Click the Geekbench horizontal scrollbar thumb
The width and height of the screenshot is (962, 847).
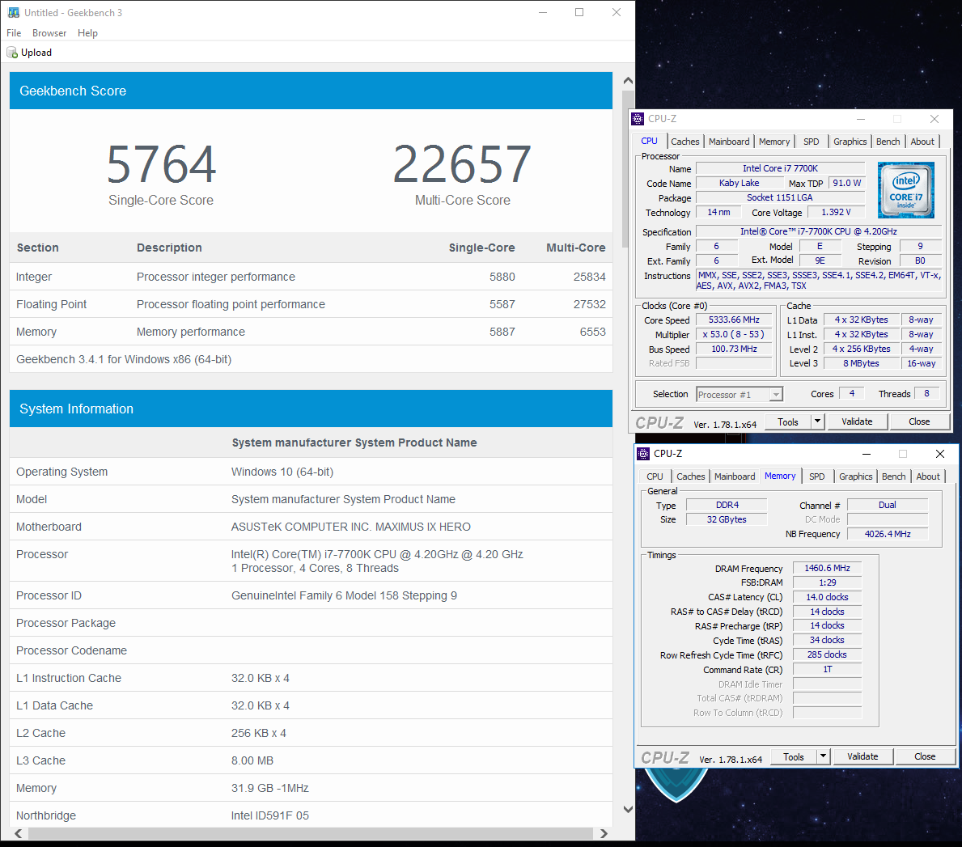[x=311, y=833]
